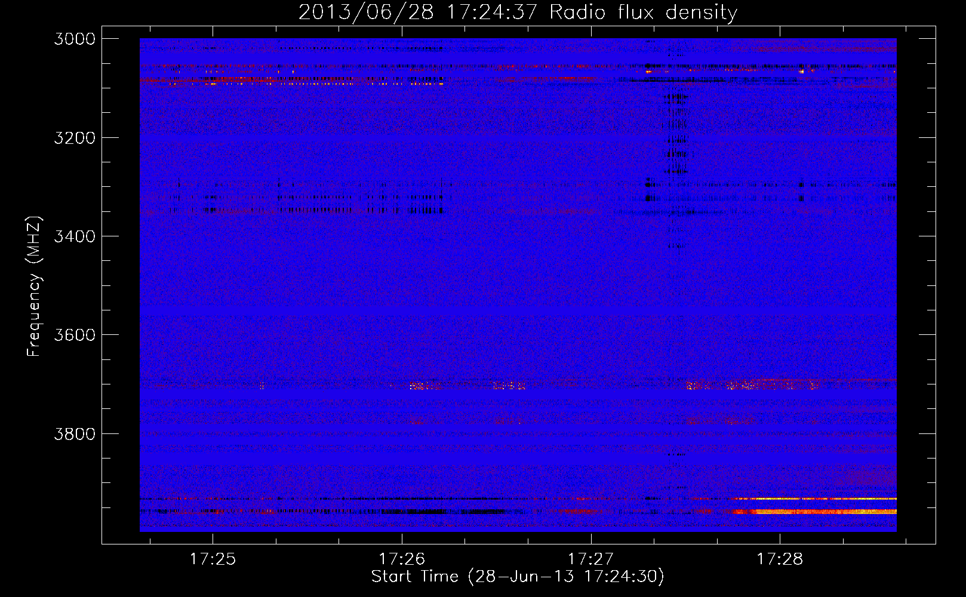Click the '17:27' time axis label
Image resolution: width=966 pixels, height=597 pixels.
pos(590,559)
